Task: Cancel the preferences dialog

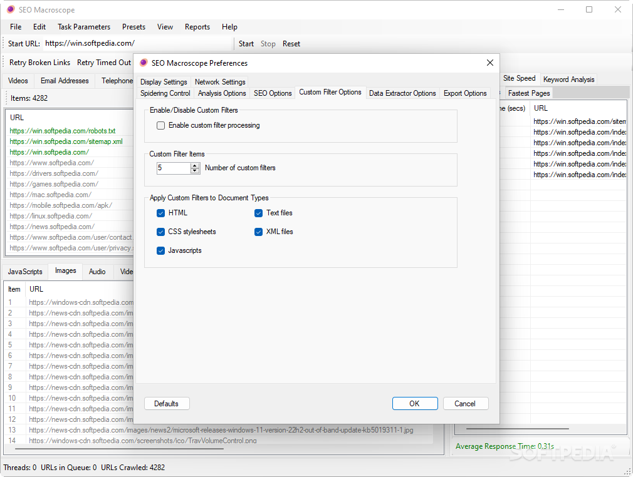Action: pyautogui.click(x=465, y=404)
